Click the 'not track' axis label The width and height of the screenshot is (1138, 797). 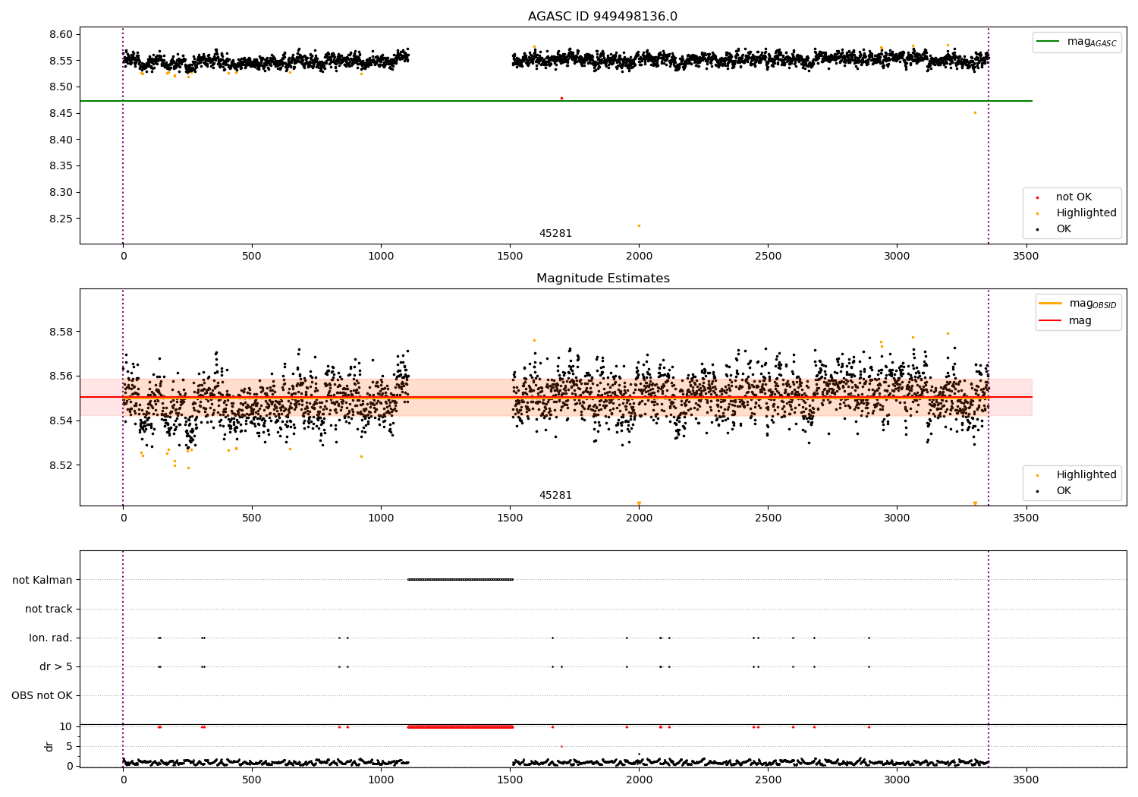(x=49, y=610)
